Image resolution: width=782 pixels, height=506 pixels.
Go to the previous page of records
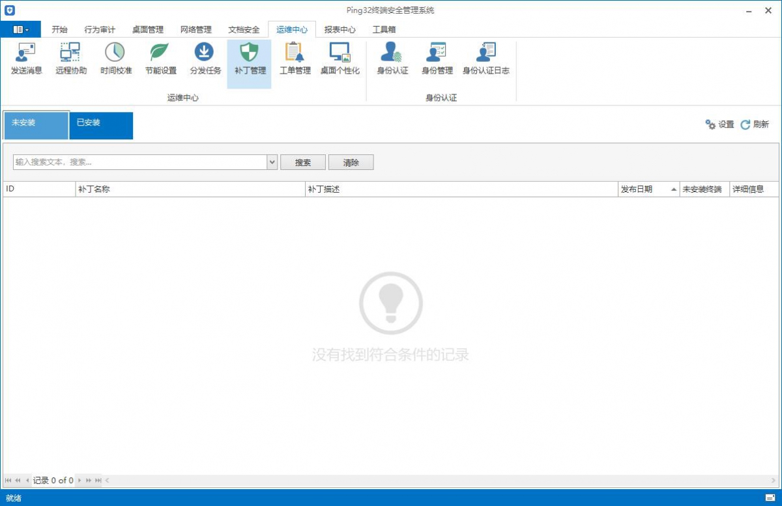pos(18,481)
